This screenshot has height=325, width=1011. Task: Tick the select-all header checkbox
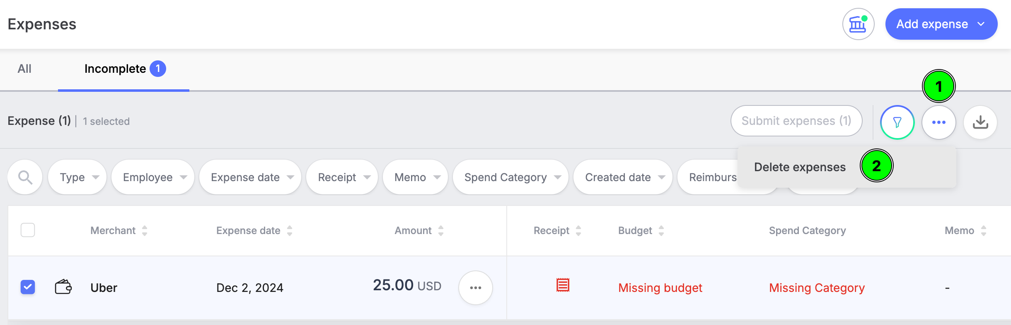pos(28,230)
